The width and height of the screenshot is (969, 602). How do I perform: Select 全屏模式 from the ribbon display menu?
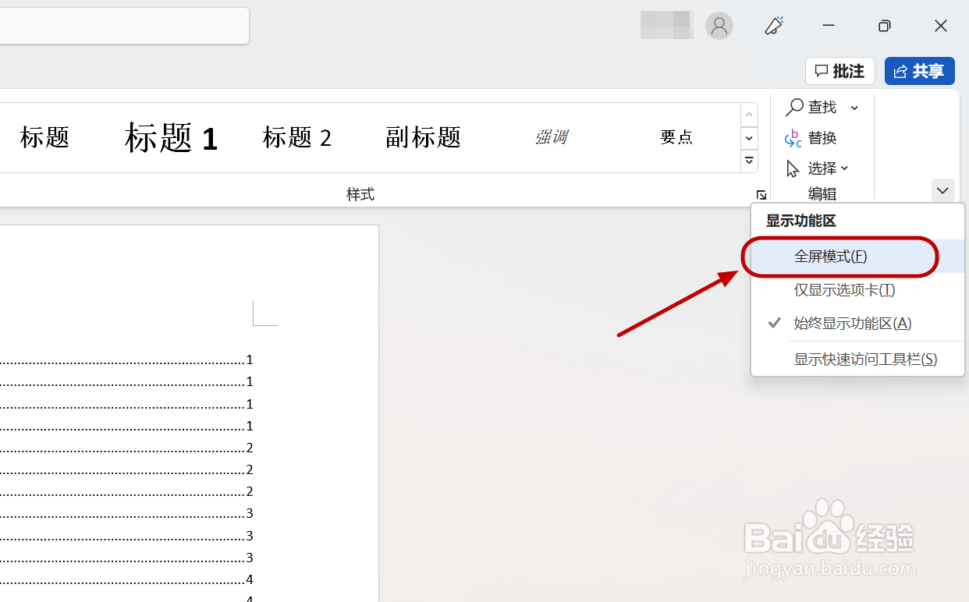tap(830, 257)
